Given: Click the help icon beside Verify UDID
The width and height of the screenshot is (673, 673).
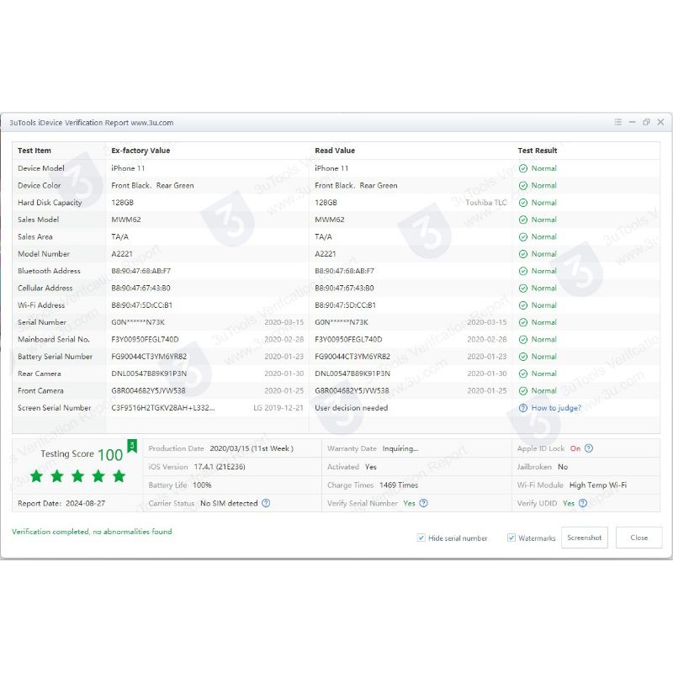Looking at the screenshot, I should click(583, 503).
